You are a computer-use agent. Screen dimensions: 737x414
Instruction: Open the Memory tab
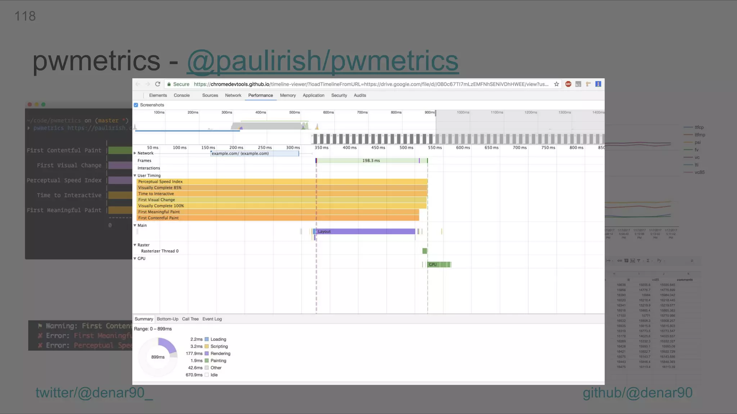pos(288,96)
